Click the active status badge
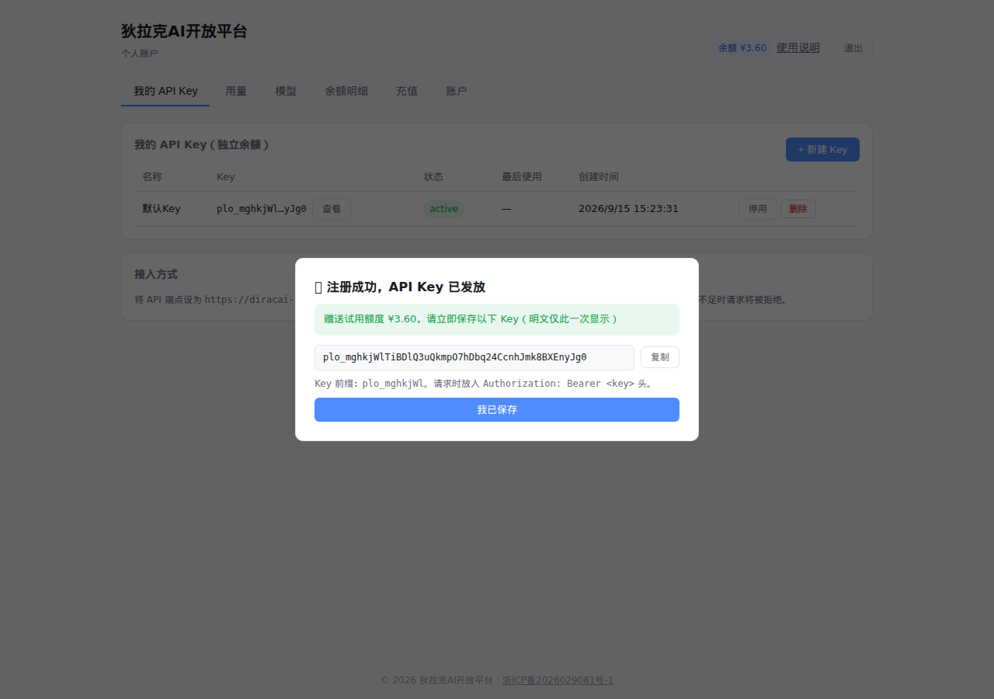Image resolution: width=994 pixels, height=699 pixels. tap(444, 209)
